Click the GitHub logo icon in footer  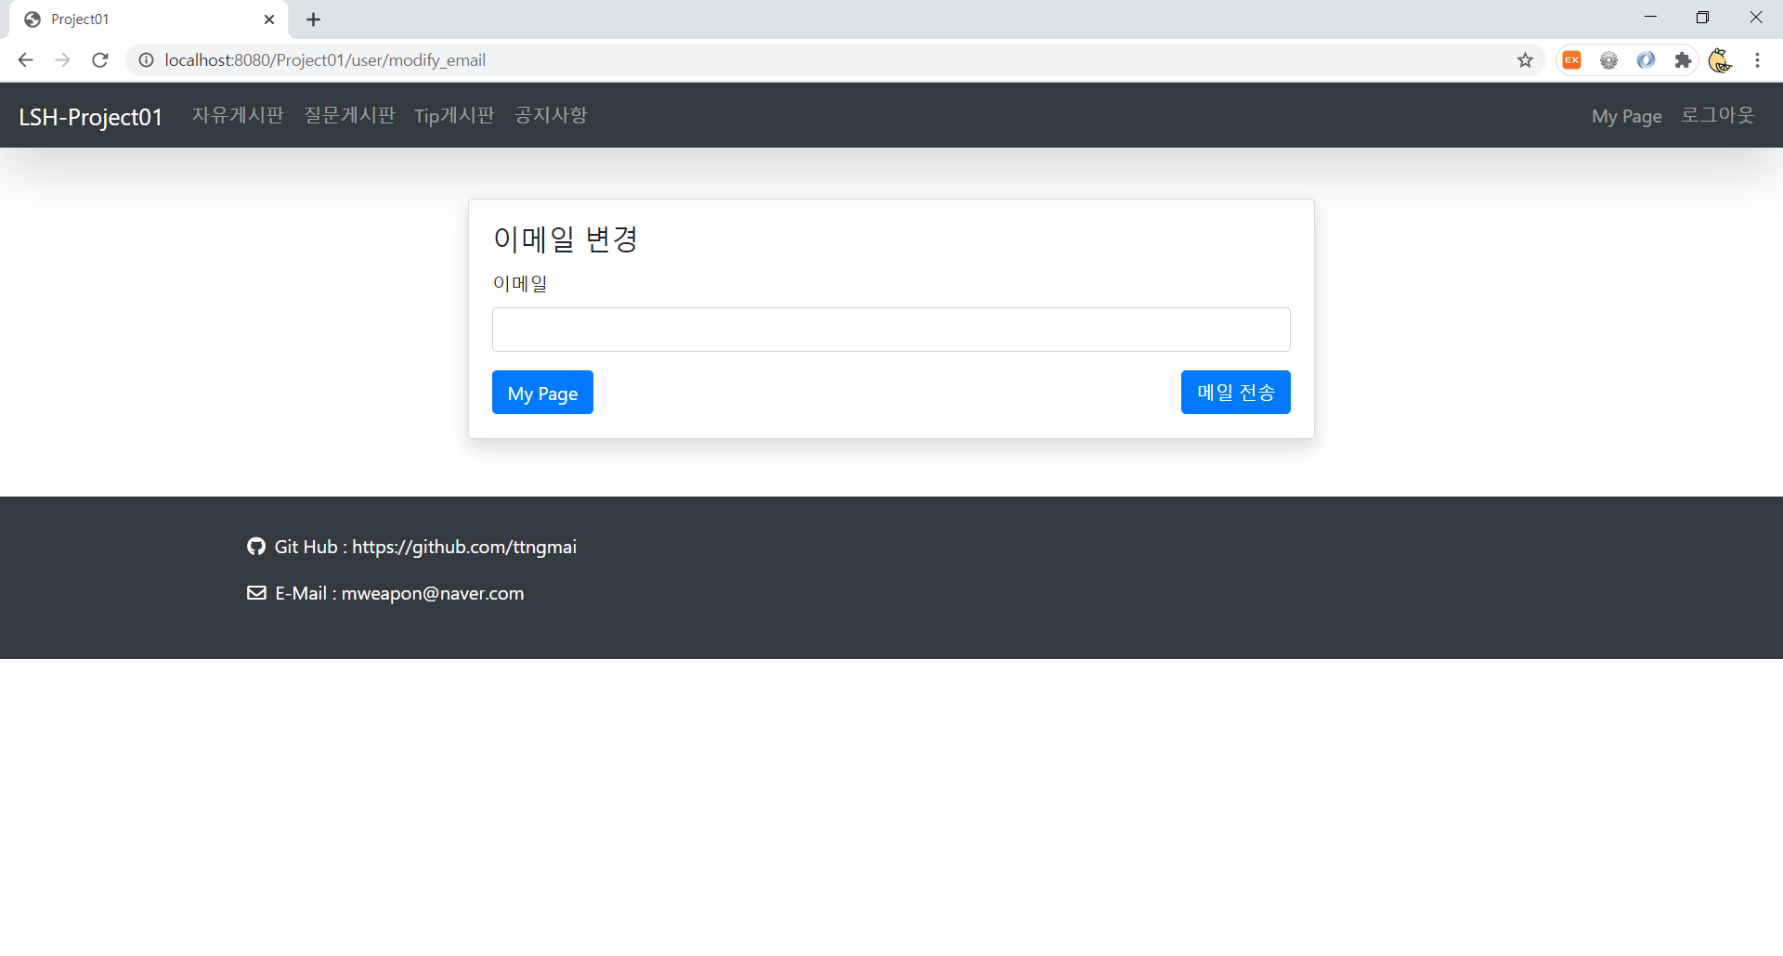click(x=256, y=547)
